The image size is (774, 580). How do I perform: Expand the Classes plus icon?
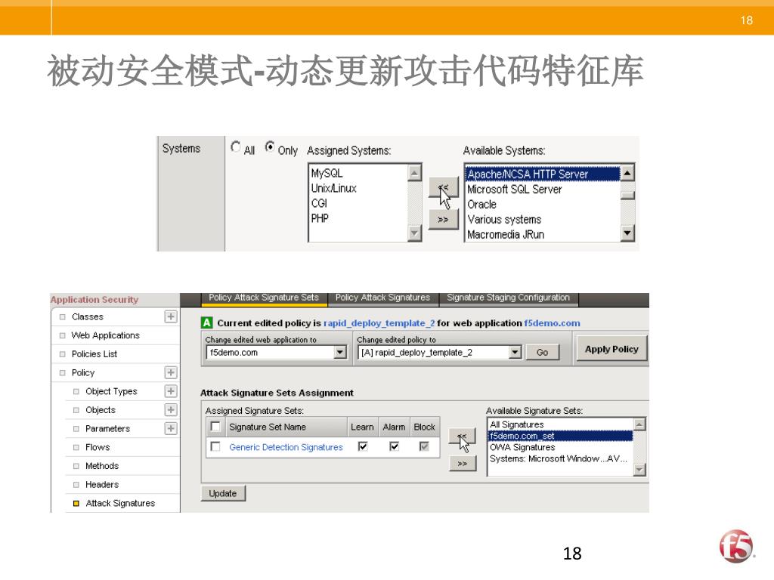[x=171, y=316]
